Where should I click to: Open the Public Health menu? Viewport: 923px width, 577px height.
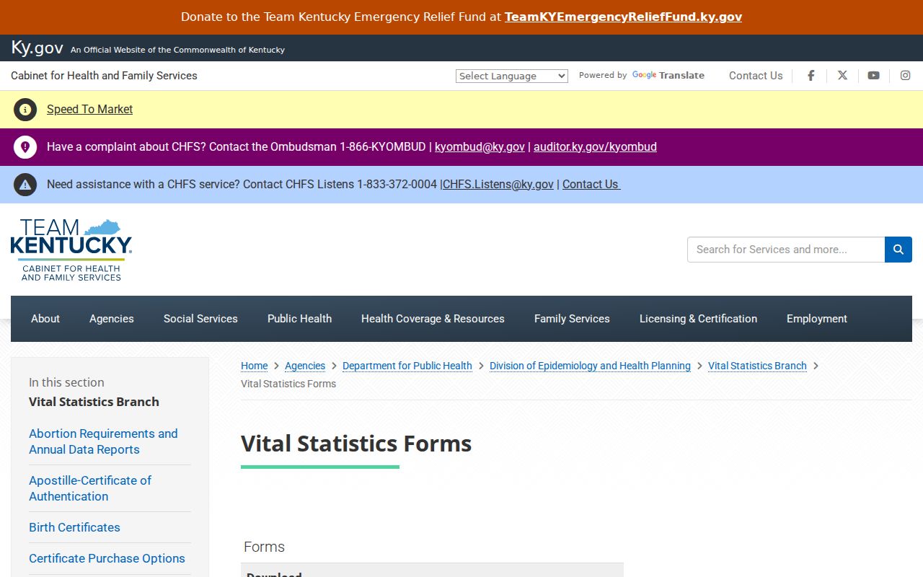coord(299,319)
